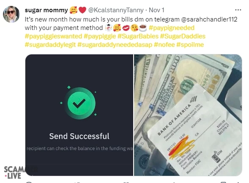
Task: Open the Bank of America receipt photo
Action: [188, 115]
